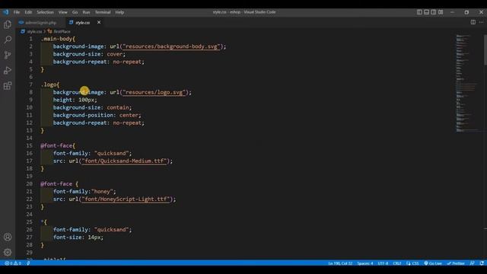This screenshot has width=487, height=274.
Task: Open the Extensions view
Action: tap(8, 86)
